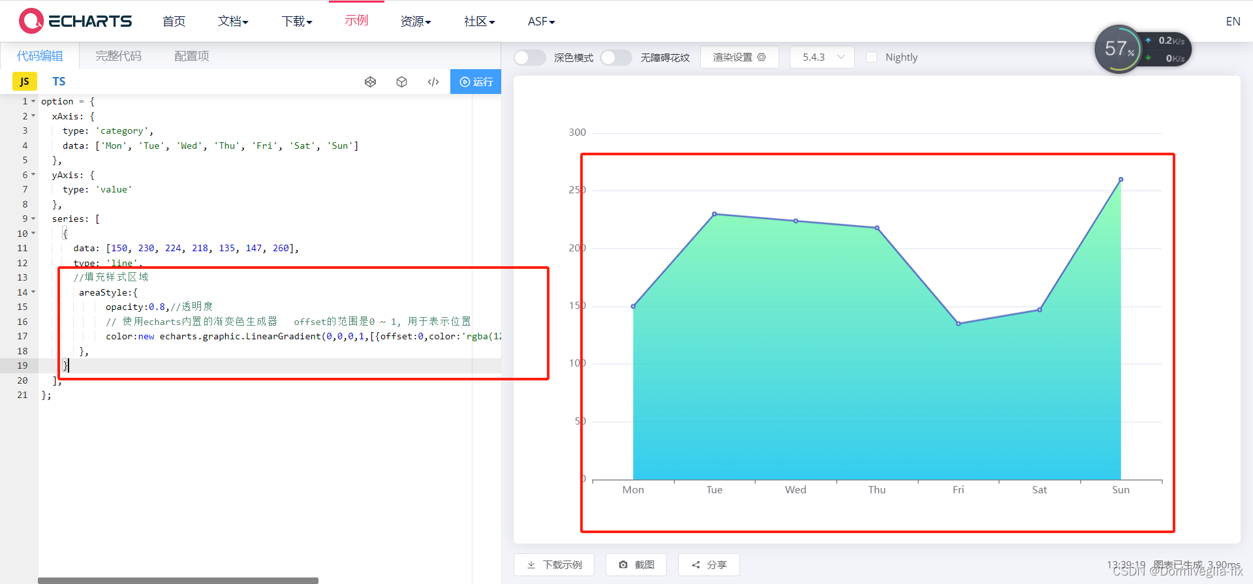Expand the 社区 menu
Viewport: 1253px width, 584px height.
tap(480, 22)
